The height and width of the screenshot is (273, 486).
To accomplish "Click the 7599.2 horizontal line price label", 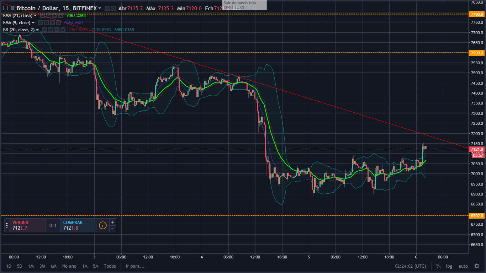I will coord(477,53).
